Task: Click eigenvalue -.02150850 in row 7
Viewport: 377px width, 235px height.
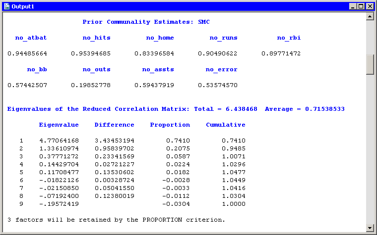Action: (x=59, y=188)
